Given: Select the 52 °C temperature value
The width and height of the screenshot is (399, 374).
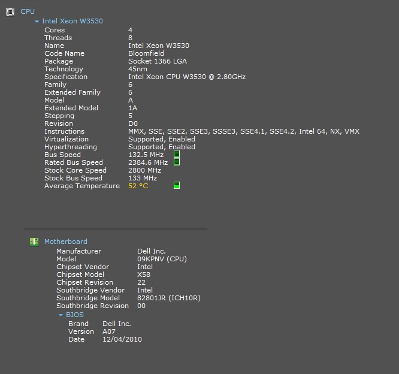Looking at the screenshot, I should pos(138,186).
